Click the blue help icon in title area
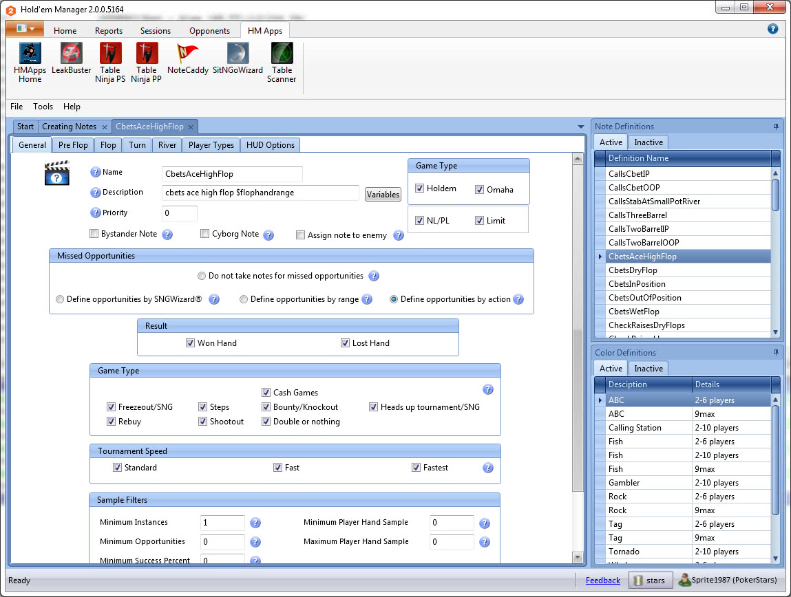This screenshot has height=597, width=791. [772, 29]
